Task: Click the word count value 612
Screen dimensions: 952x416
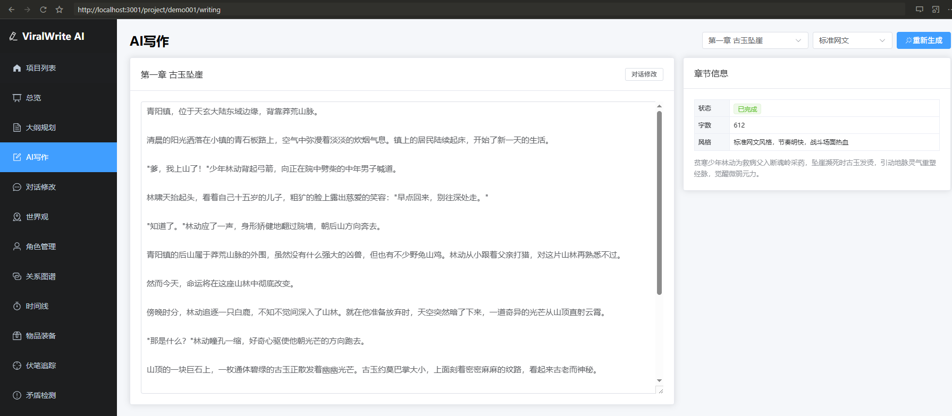Action: pyautogui.click(x=739, y=125)
